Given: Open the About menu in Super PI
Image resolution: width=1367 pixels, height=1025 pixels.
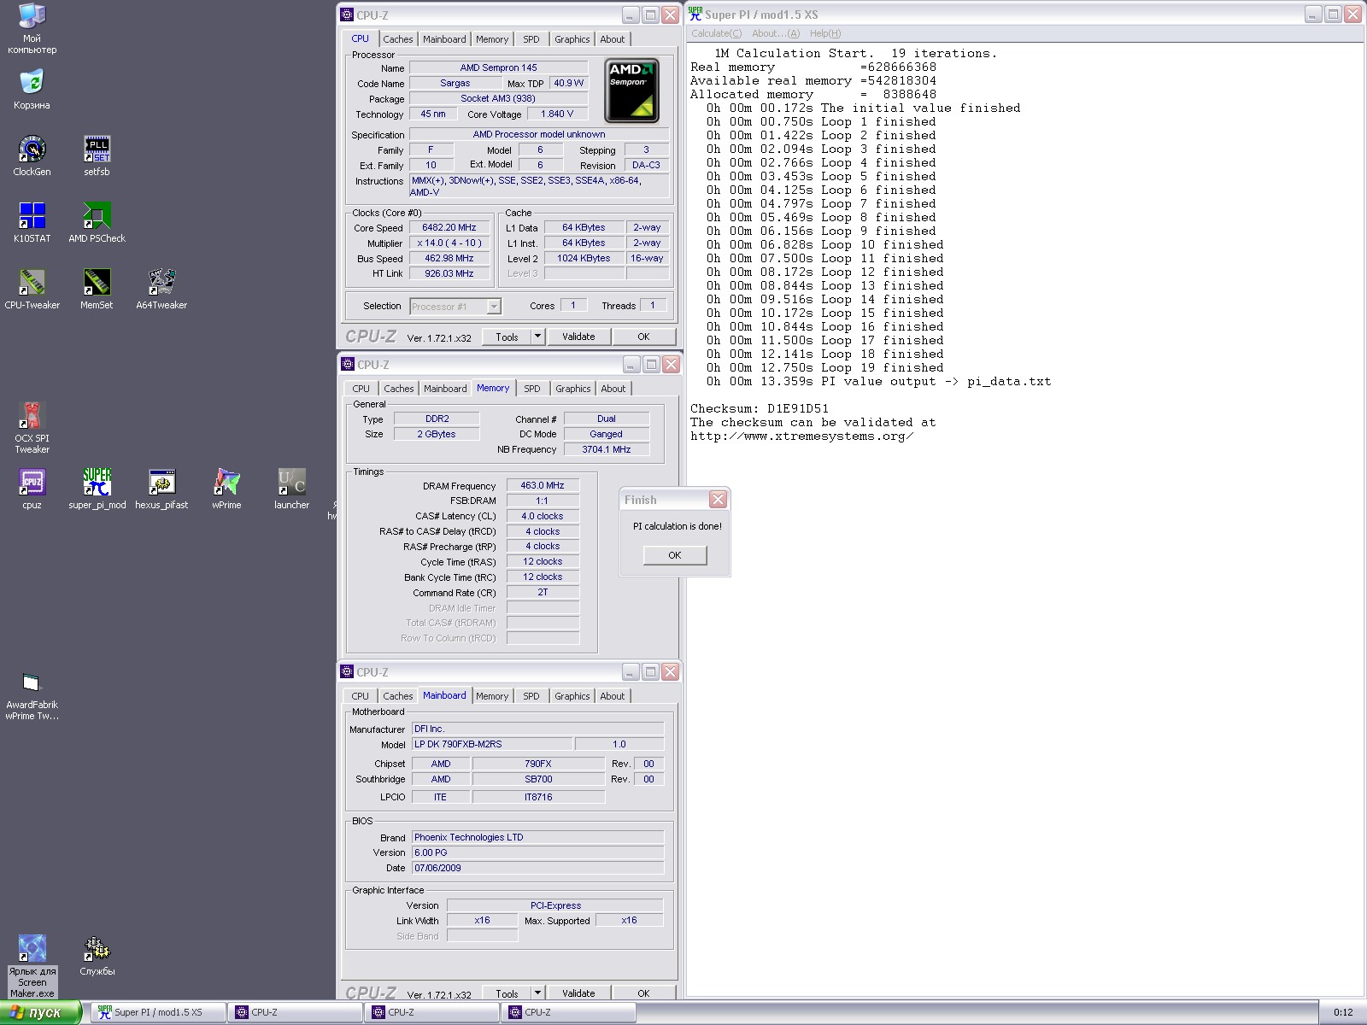Looking at the screenshot, I should [x=776, y=33].
